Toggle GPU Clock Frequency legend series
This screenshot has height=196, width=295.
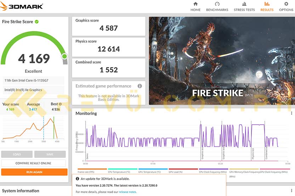tap(275, 171)
